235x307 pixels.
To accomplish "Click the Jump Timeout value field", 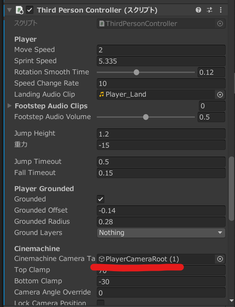I will 161,162.
